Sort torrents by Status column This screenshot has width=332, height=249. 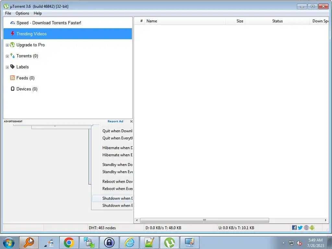point(278,21)
